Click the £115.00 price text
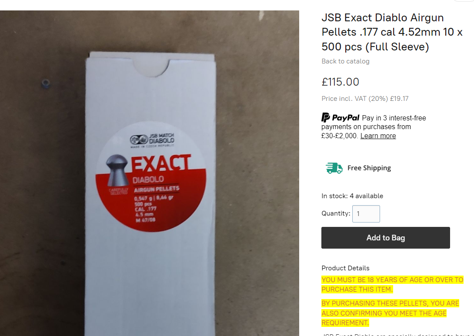 (x=340, y=82)
